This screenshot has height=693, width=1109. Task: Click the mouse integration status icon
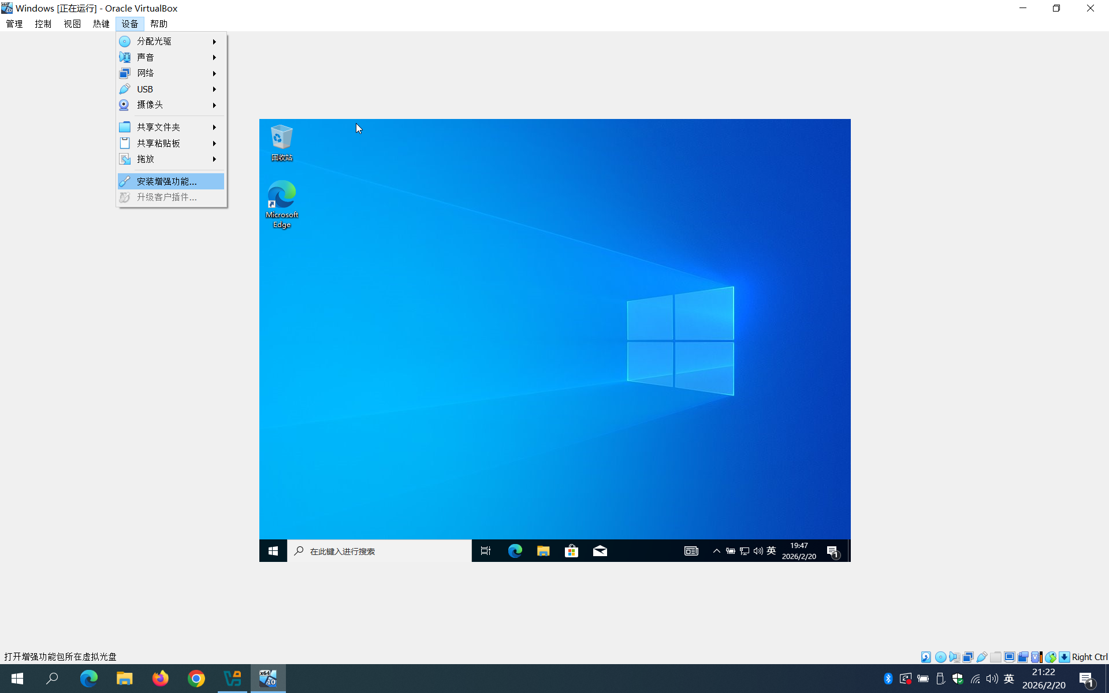(x=1051, y=657)
